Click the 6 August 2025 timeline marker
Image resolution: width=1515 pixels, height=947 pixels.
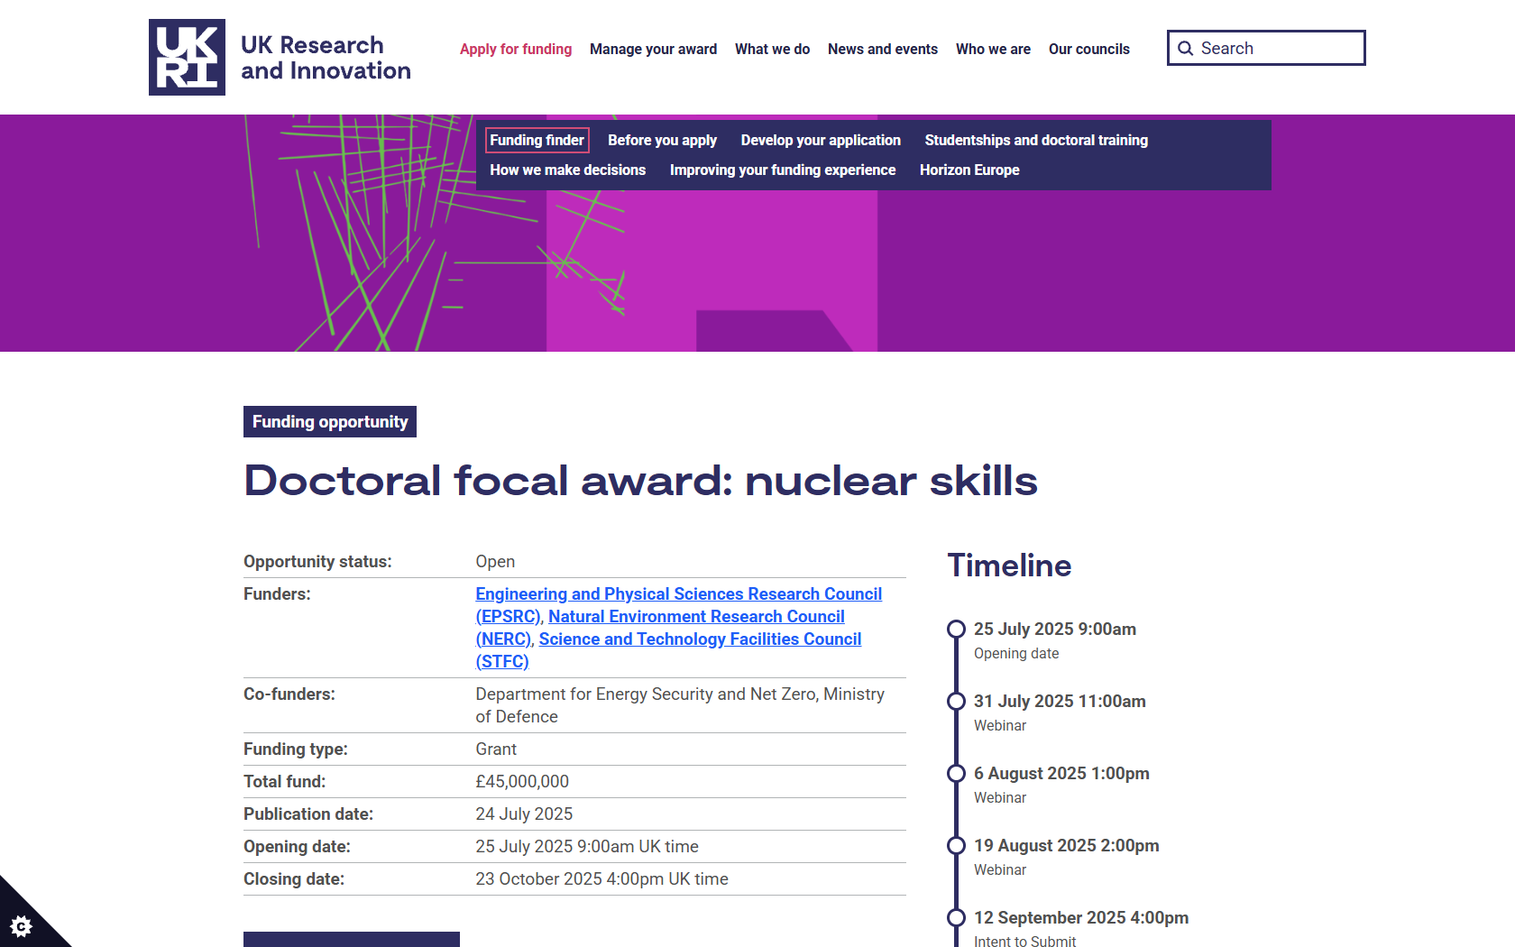click(956, 773)
